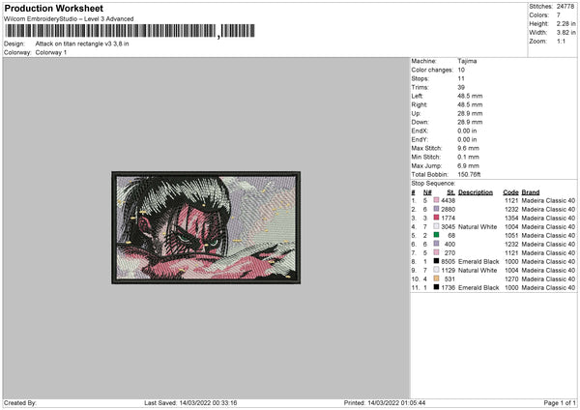Screen dimensions: 580x410
Task: Click the embroidery design preview image
Action: [x=206, y=227]
